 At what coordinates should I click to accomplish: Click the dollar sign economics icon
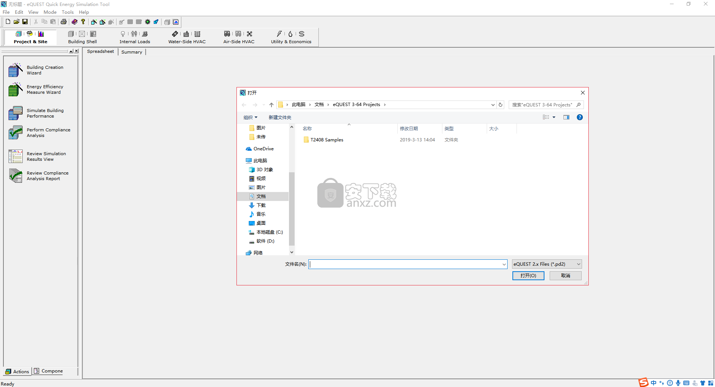302,34
